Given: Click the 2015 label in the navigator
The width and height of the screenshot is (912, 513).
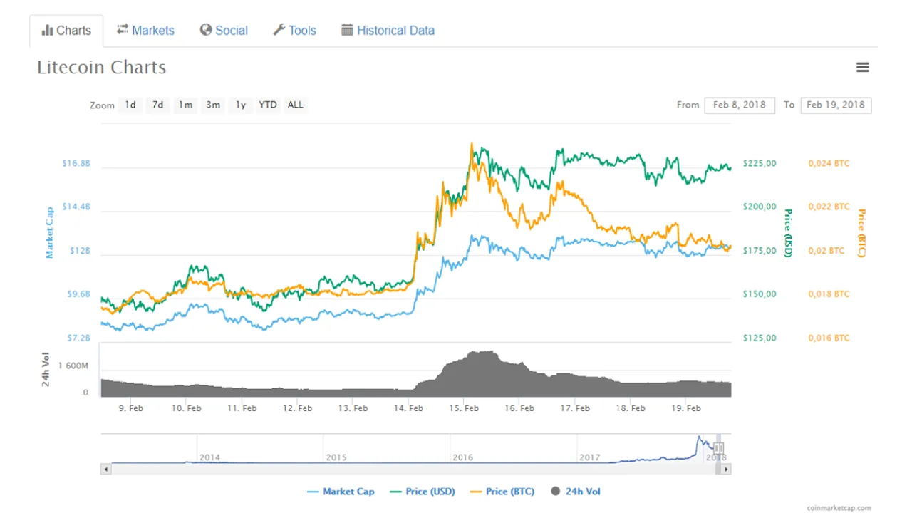Looking at the screenshot, I should 336,457.
